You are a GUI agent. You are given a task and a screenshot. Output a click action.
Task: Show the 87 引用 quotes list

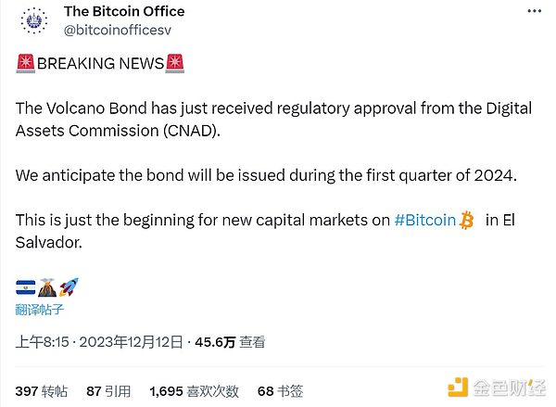tap(107, 391)
